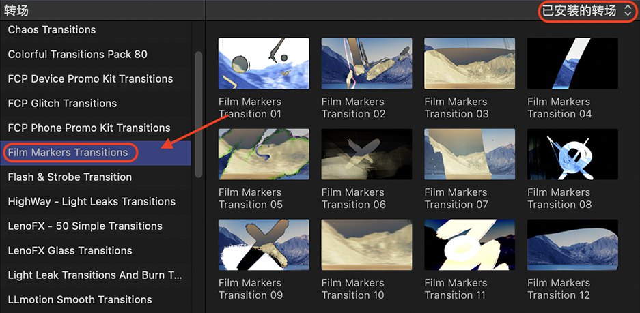Click the category list scrollbar
Image resolution: width=640 pixels, height=313 pixels.
coord(198,114)
